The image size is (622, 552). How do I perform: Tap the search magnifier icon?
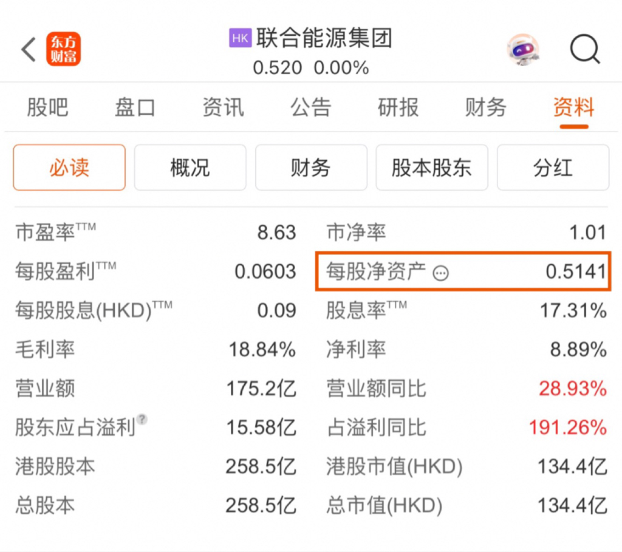[585, 50]
